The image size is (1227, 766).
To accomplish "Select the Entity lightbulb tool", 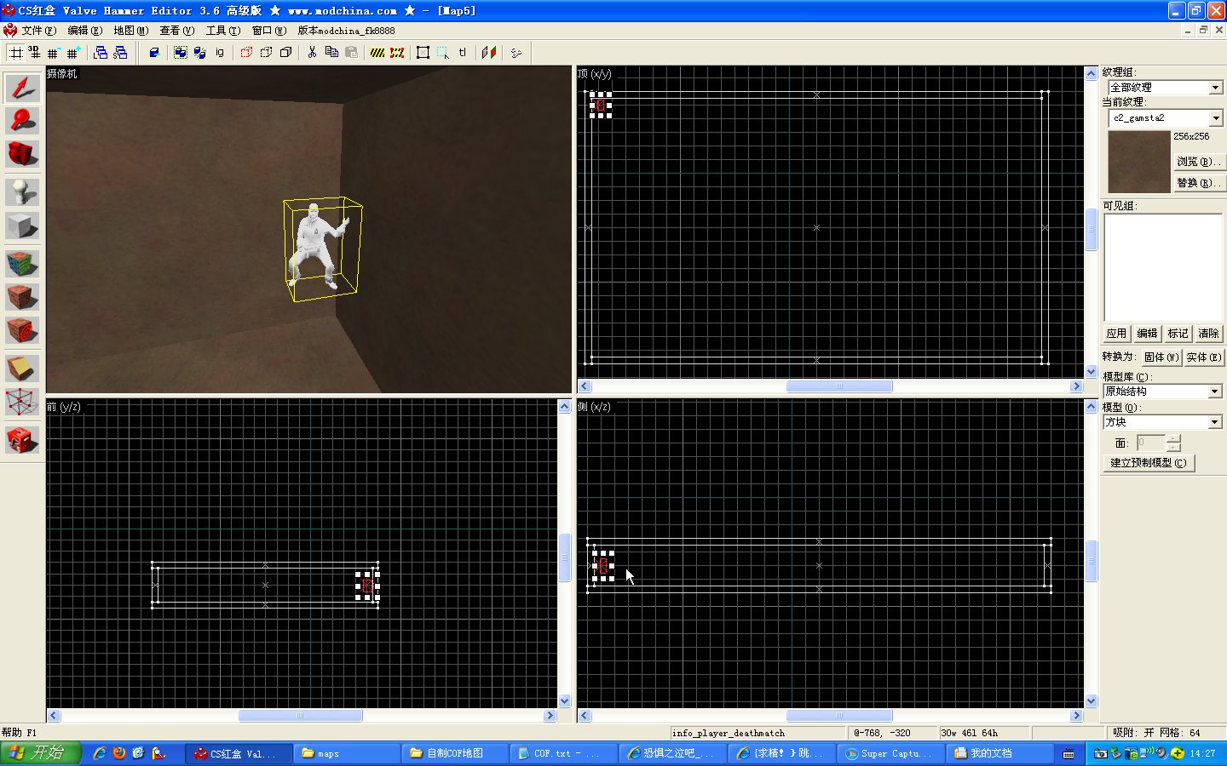I will tap(22, 191).
